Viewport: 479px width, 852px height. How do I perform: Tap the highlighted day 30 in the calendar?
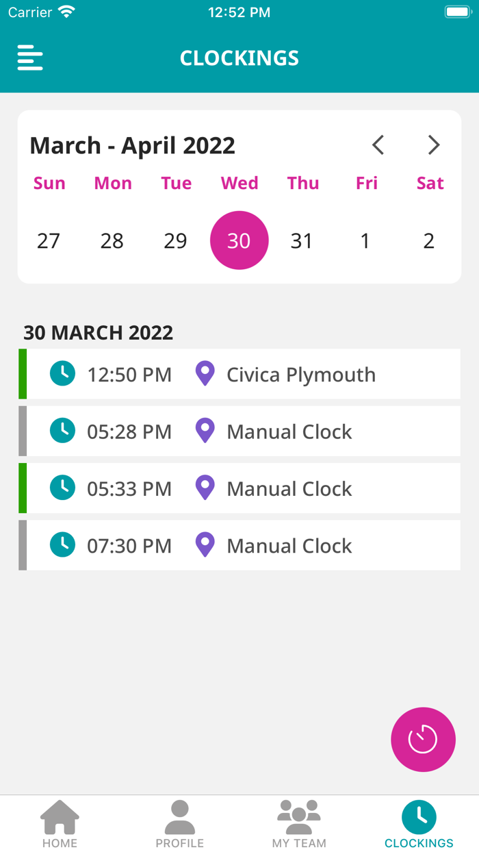(x=239, y=240)
